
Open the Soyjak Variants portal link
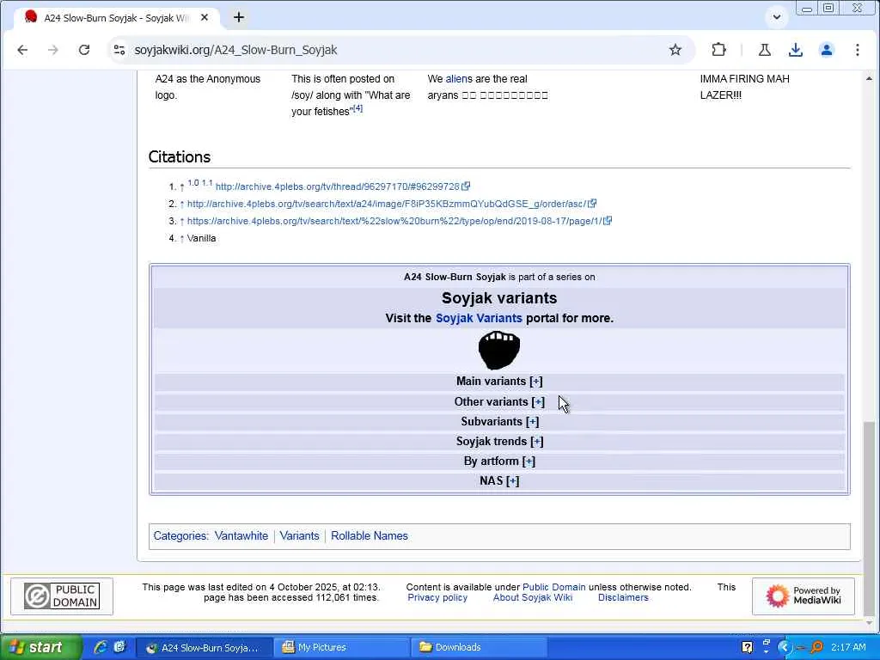pyautogui.click(x=479, y=318)
